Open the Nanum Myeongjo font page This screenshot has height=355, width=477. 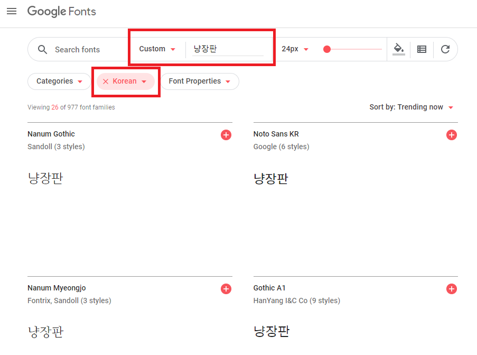[57, 288]
